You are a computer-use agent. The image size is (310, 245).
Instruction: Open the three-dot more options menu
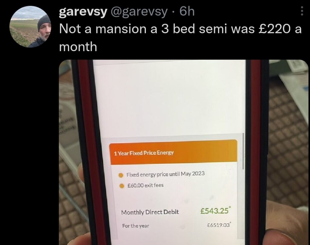click(302, 11)
